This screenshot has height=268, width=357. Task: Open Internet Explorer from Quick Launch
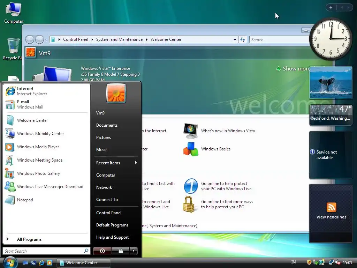click(x=41, y=263)
